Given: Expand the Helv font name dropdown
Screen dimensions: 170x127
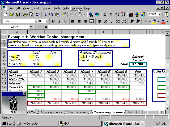Looking at the screenshot, I should pos(36,21).
